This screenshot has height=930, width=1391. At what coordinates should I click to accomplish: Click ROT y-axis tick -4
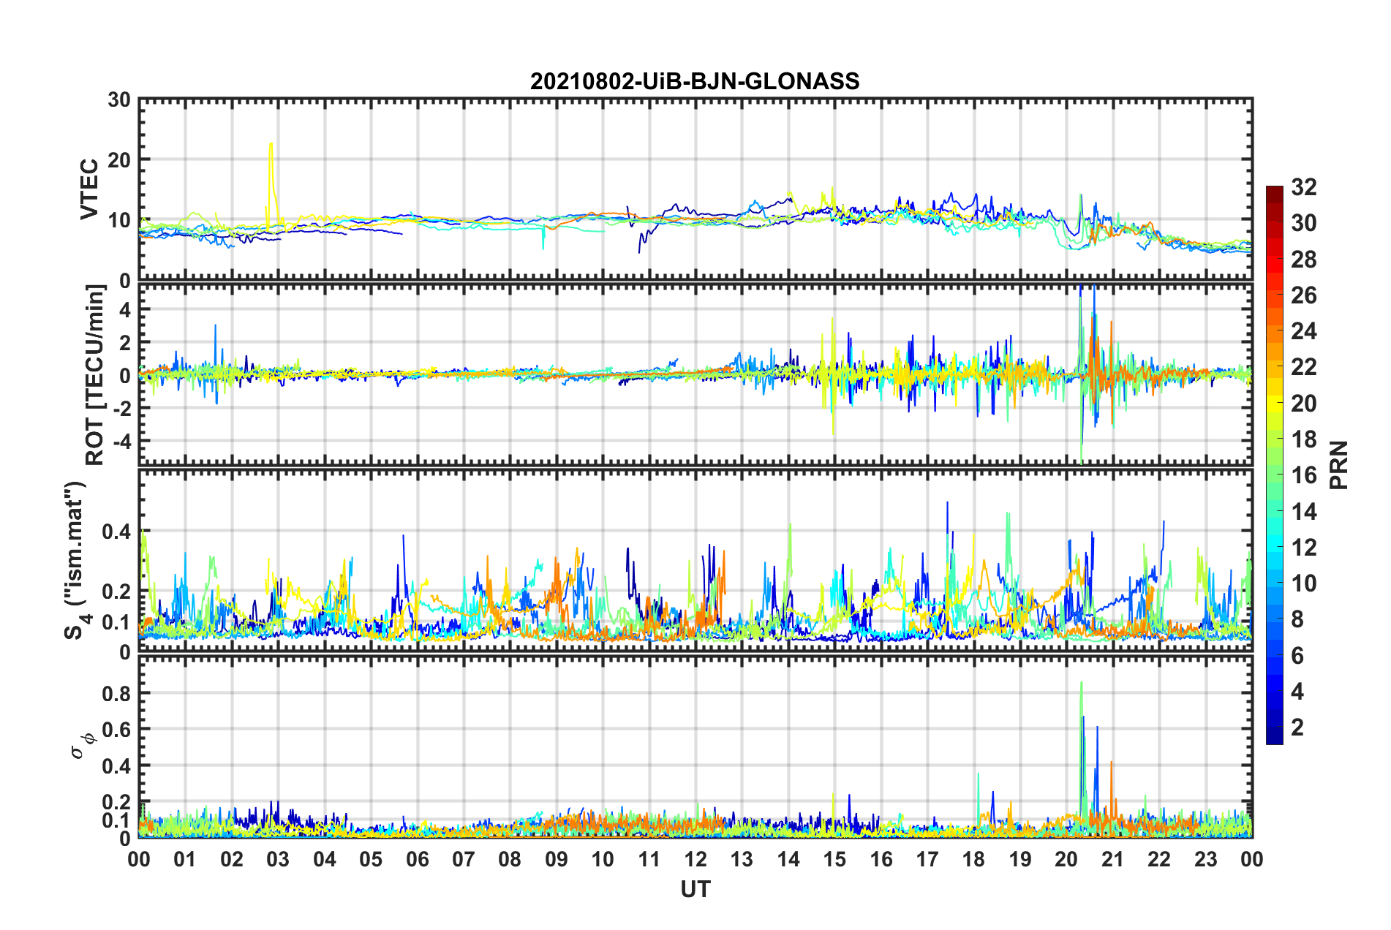pyautogui.click(x=122, y=441)
